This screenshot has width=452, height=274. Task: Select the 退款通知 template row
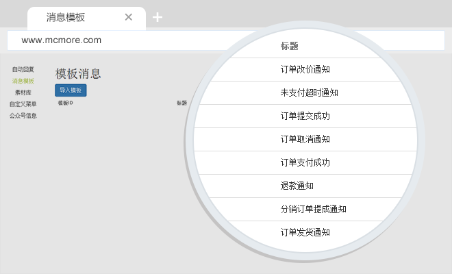[x=297, y=186]
